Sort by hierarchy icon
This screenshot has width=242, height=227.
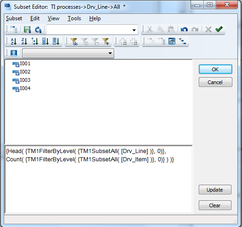coord(35,41)
